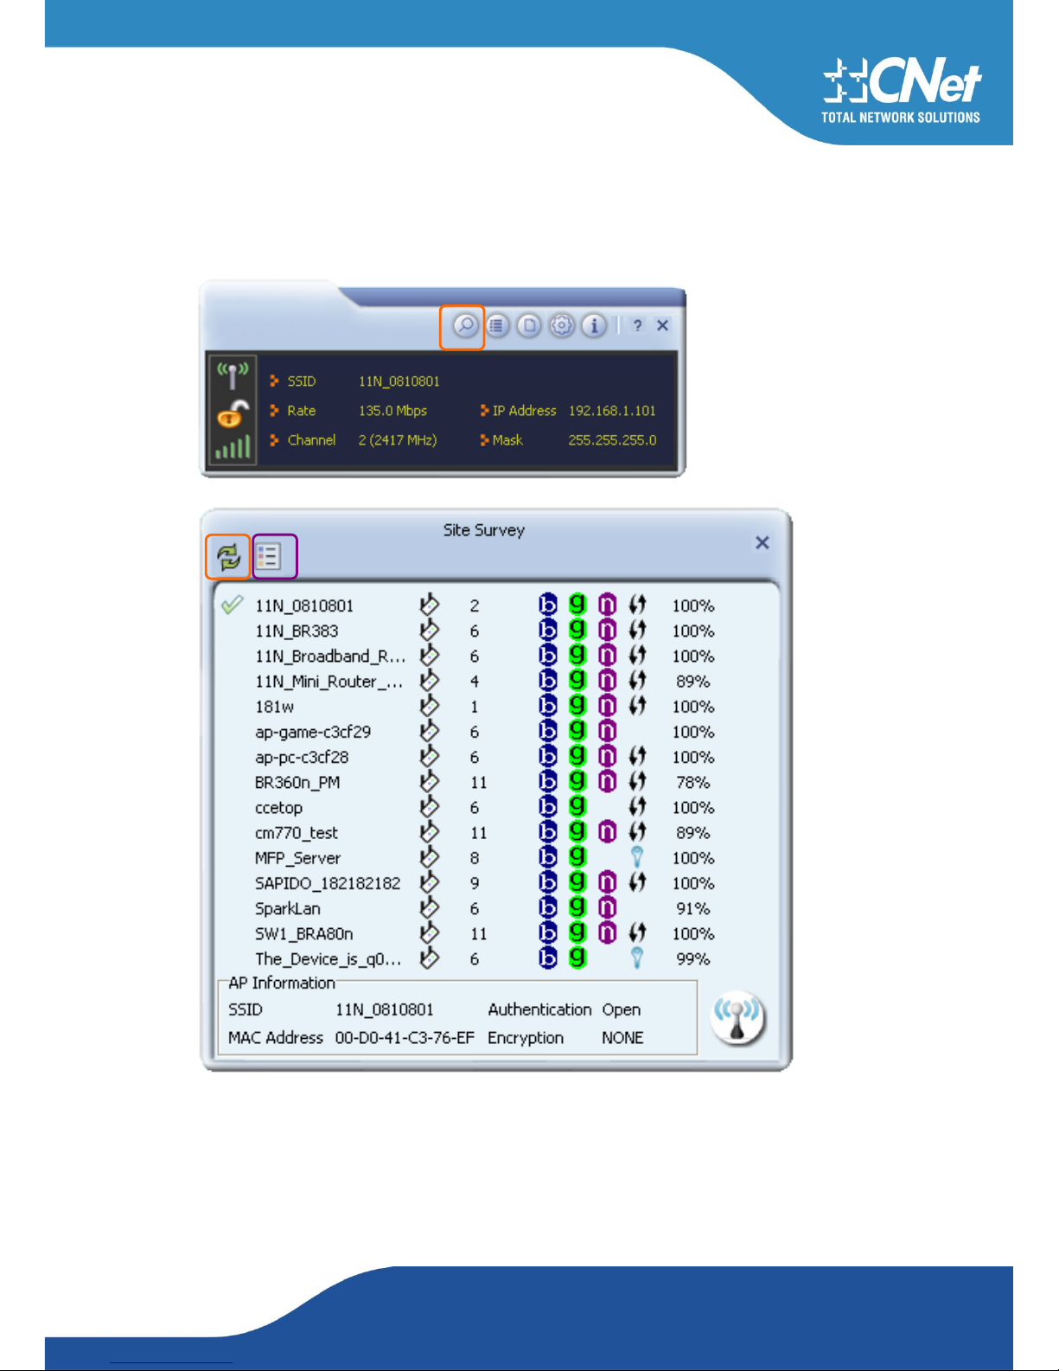The height and width of the screenshot is (1371, 1059).
Task: Choose the ap-game-c3cf29 network
Action: [x=312, y=733]
